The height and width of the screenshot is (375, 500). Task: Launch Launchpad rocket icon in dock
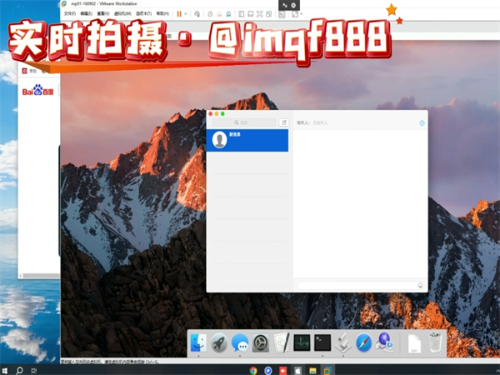pyautogui.click(x=220, y=342)
